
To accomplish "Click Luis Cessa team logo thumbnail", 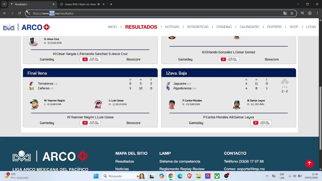I will click(98, 104).
